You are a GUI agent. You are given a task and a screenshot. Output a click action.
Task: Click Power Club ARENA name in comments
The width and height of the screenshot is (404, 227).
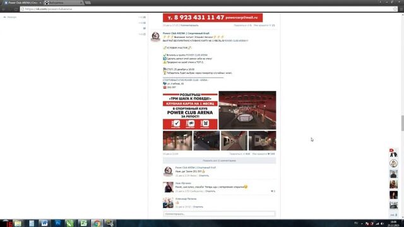(x=196, y=168)
